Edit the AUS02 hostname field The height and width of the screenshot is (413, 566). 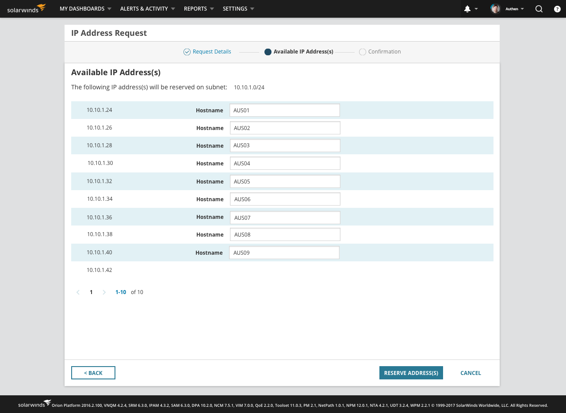(285, 128)
